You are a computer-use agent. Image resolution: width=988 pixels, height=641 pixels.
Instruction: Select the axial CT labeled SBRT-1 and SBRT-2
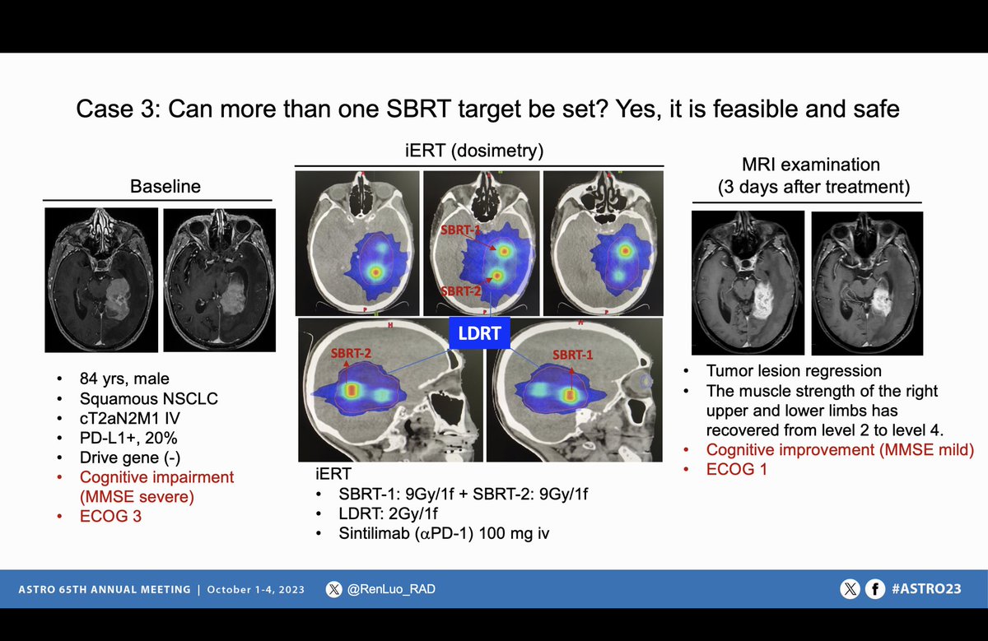[481, 242]
